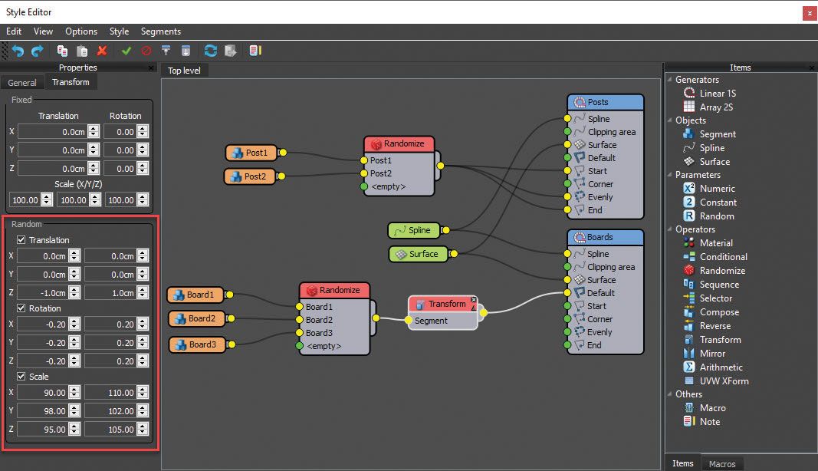Increase the random Z translation with its stepper arrow
This screenshot has height=471, width=818.
pos(74,289)
